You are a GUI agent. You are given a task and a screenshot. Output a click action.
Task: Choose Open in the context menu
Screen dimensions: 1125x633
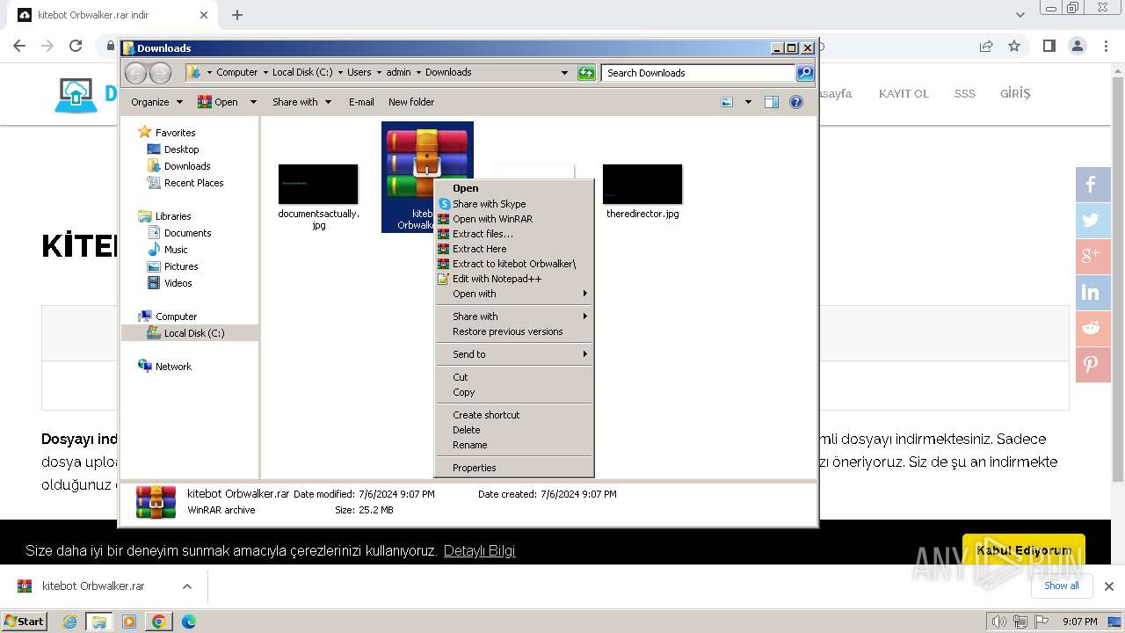pos(515,188)
